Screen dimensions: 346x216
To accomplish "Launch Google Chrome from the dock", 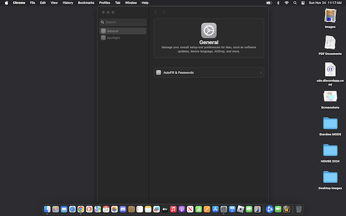I will [81, 209].
